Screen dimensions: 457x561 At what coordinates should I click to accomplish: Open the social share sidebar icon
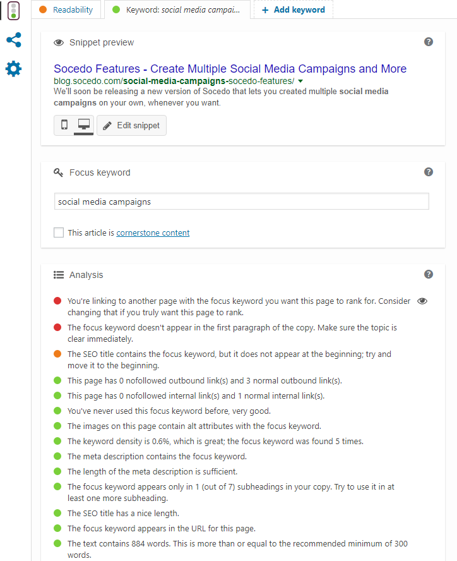click(x=14, y=40)
